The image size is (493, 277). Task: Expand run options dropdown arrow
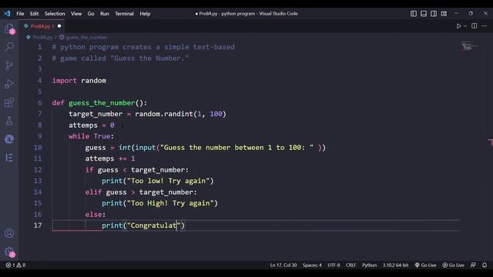click(465, 26)
